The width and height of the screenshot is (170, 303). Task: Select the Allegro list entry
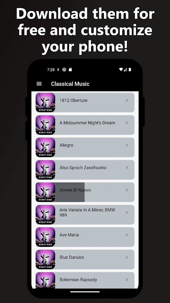pyautogui.click(x=85, y=147)
